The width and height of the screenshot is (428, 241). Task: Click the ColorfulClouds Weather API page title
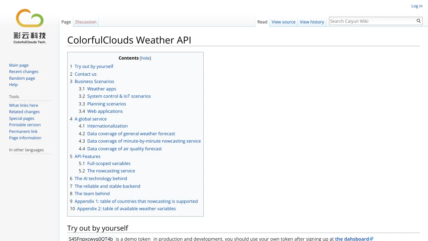tap(129, 40)
